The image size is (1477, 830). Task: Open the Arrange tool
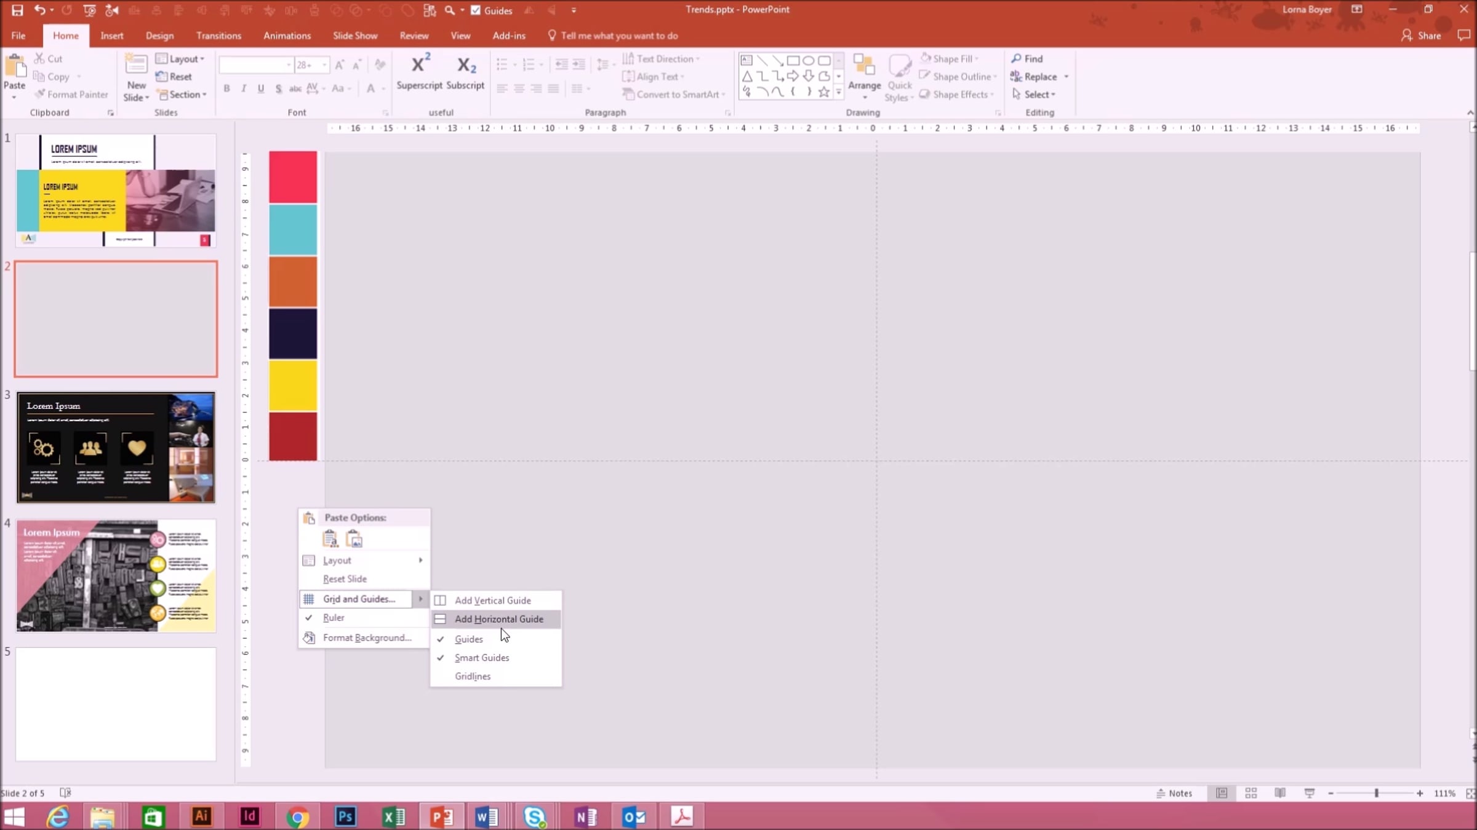click(864, 76)
